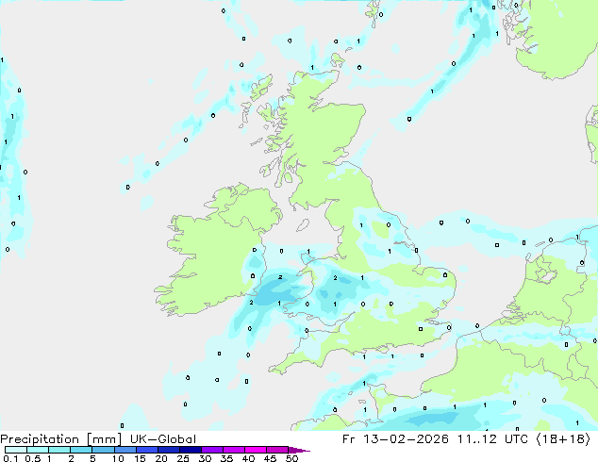This screenshot has height=462, width=598.
Task: Click the '50' legend scale label
Action: coord(291,458)
